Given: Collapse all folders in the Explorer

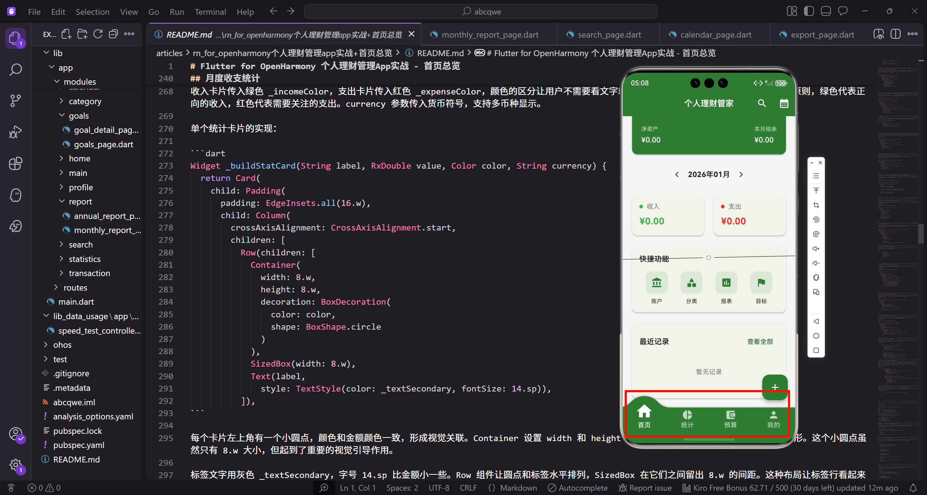Looking at the screenshot, I should point(113,34).
